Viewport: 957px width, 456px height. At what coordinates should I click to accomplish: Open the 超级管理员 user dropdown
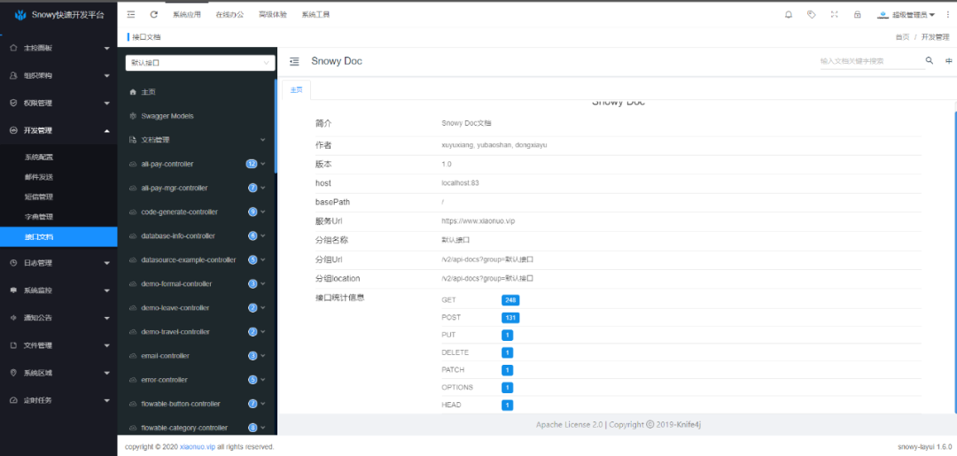(x=906, y=15)
